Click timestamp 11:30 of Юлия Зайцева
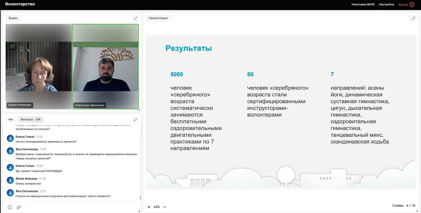Screen dimensions: 421x213 42,179
